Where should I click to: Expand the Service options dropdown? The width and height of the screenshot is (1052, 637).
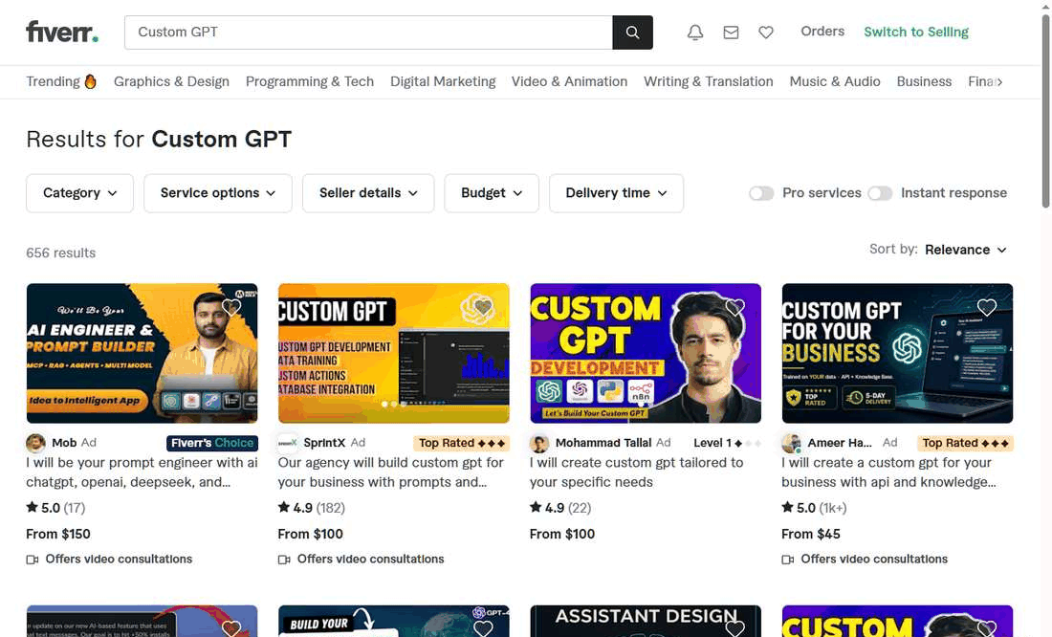point(218,193)
